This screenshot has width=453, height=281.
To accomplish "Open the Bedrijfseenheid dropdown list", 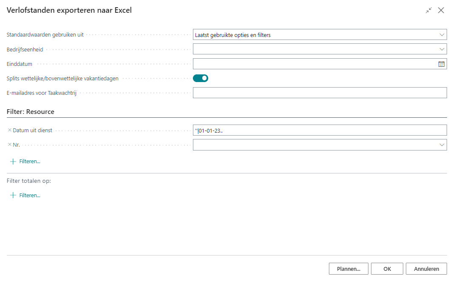I will [x=442, y=49].
